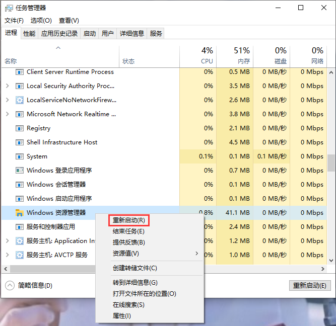Click the Shell Infrastructure Host icon

coord(20,142)
